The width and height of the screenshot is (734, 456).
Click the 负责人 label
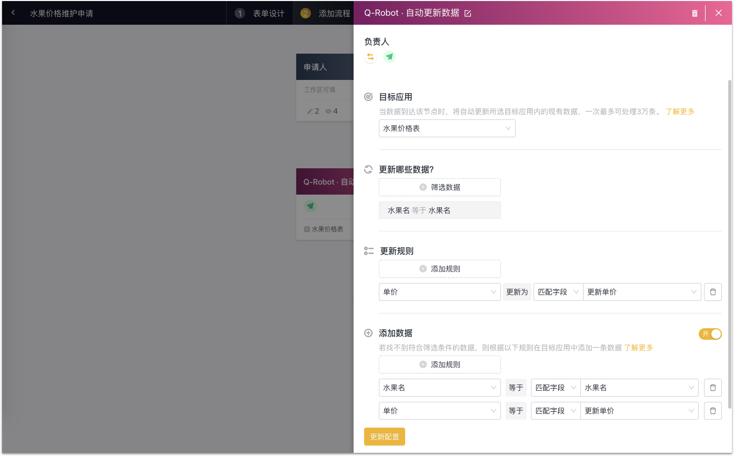(377, 42)
